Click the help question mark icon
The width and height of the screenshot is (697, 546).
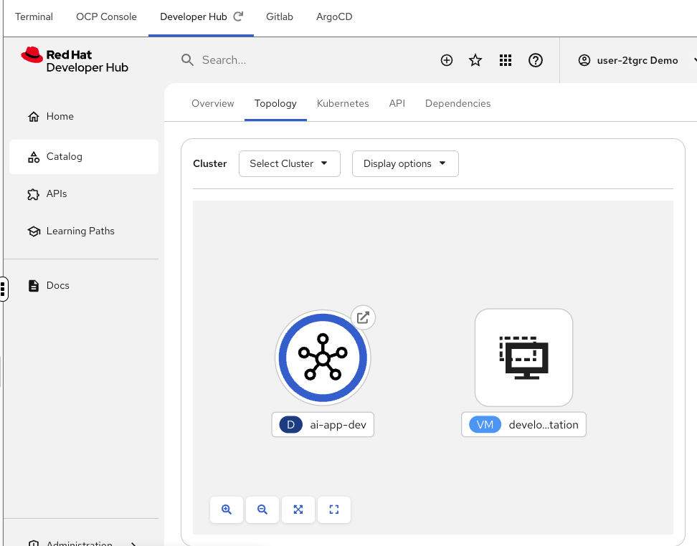point(536,61)
